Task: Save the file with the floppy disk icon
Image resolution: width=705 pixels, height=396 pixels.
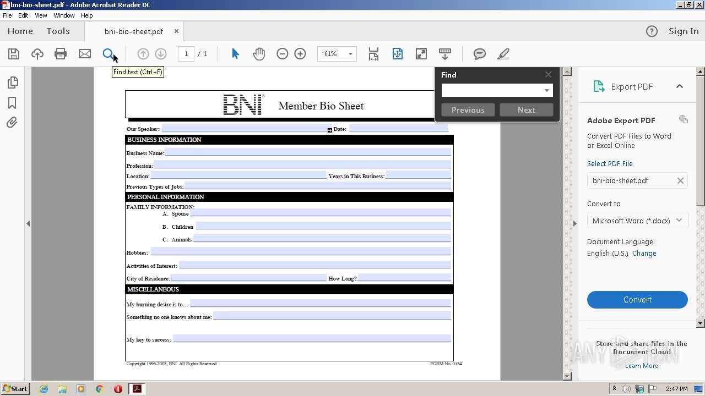Action: (x=14, y=54)
